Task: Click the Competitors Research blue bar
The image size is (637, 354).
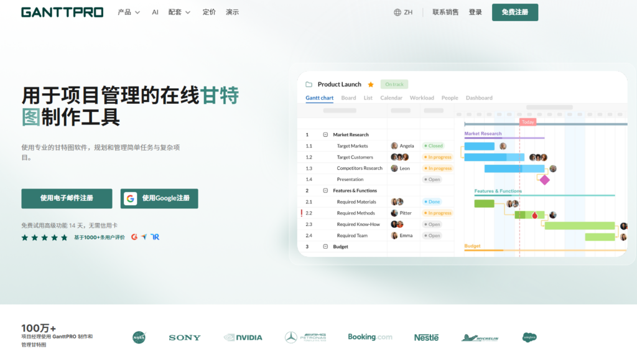Action: point(514,169)
